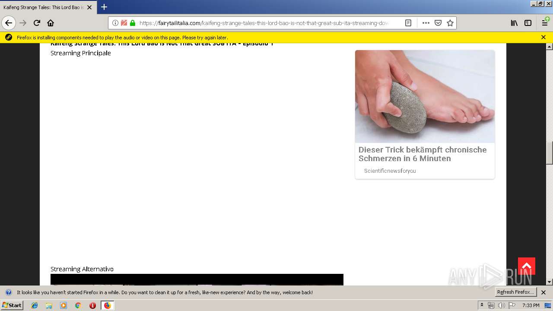The width and height of the screenshot is (553, 311).
Task: Open the Library menu
Action: tap(514, 23)
